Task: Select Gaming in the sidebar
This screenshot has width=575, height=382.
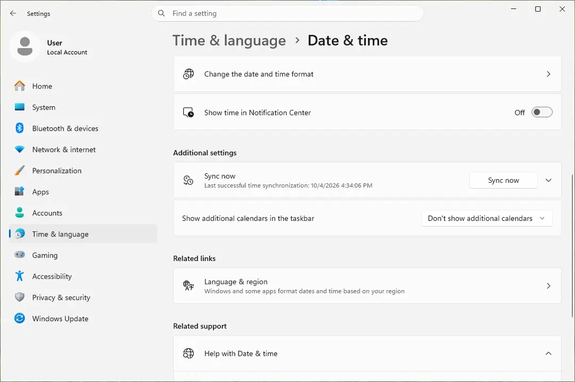Action: point(84,255)
